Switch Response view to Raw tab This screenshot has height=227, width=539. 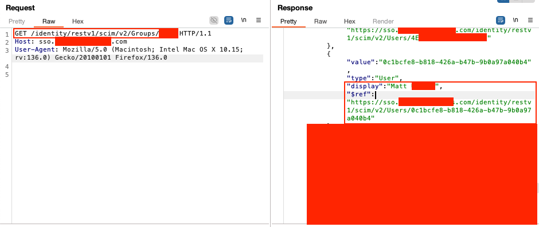coord(321,21)
